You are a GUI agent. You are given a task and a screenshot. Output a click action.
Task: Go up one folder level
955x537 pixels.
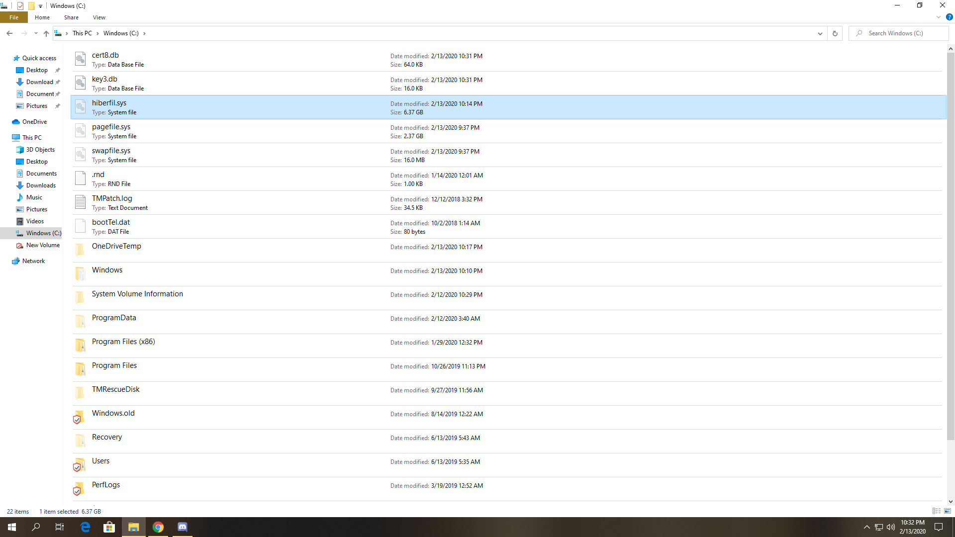click(46, 33)
